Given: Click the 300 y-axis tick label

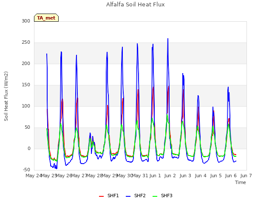Looking at the screenshot, I should point(26,21).
